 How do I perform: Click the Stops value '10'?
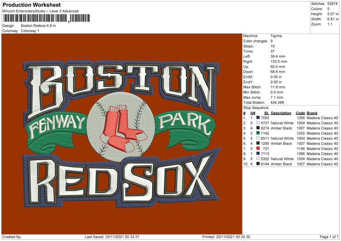click(x=272, y=46)
